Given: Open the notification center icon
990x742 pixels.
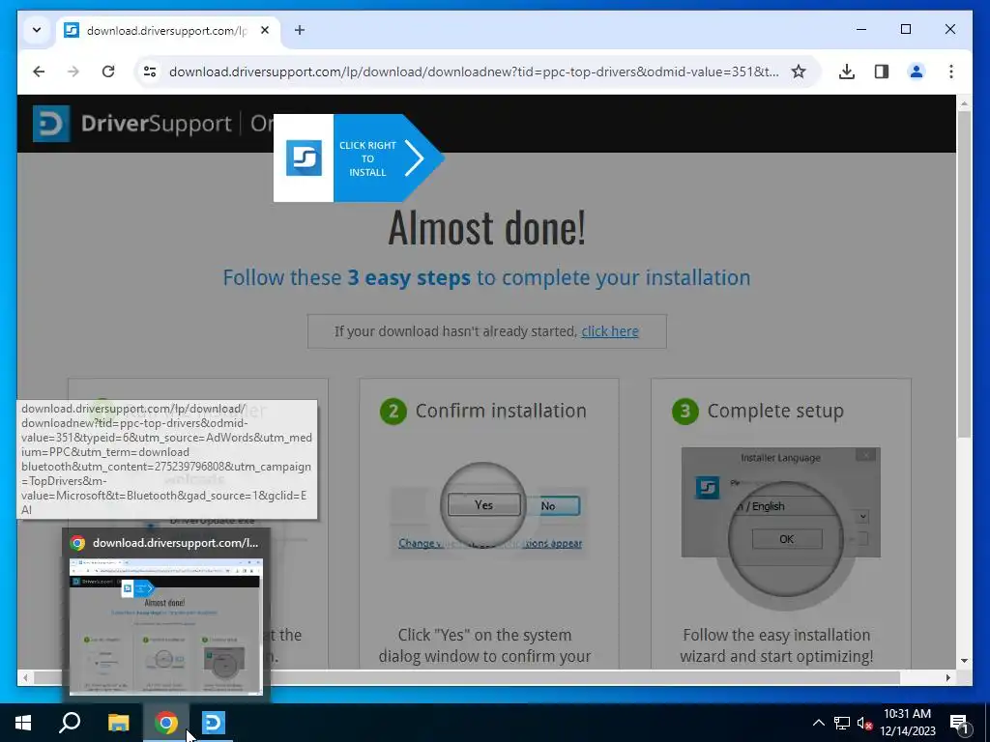Looking at the screenshot, I should 959,723.
